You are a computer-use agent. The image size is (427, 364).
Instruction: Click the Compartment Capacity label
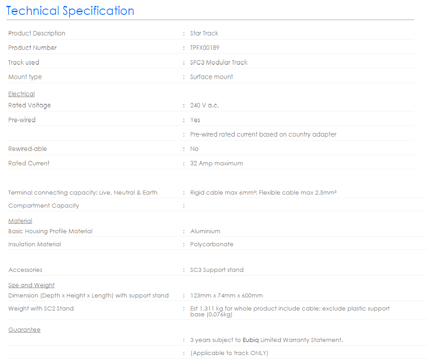click(44, 206)
